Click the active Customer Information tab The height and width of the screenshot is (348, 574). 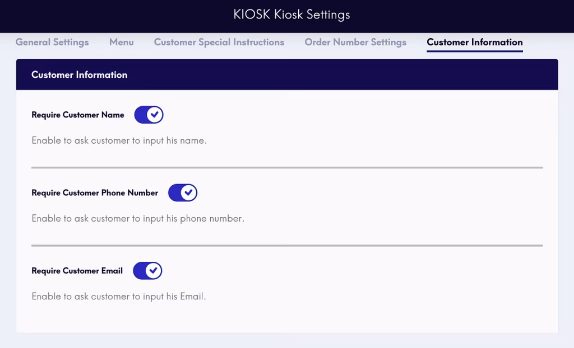[x=474, y=43]
